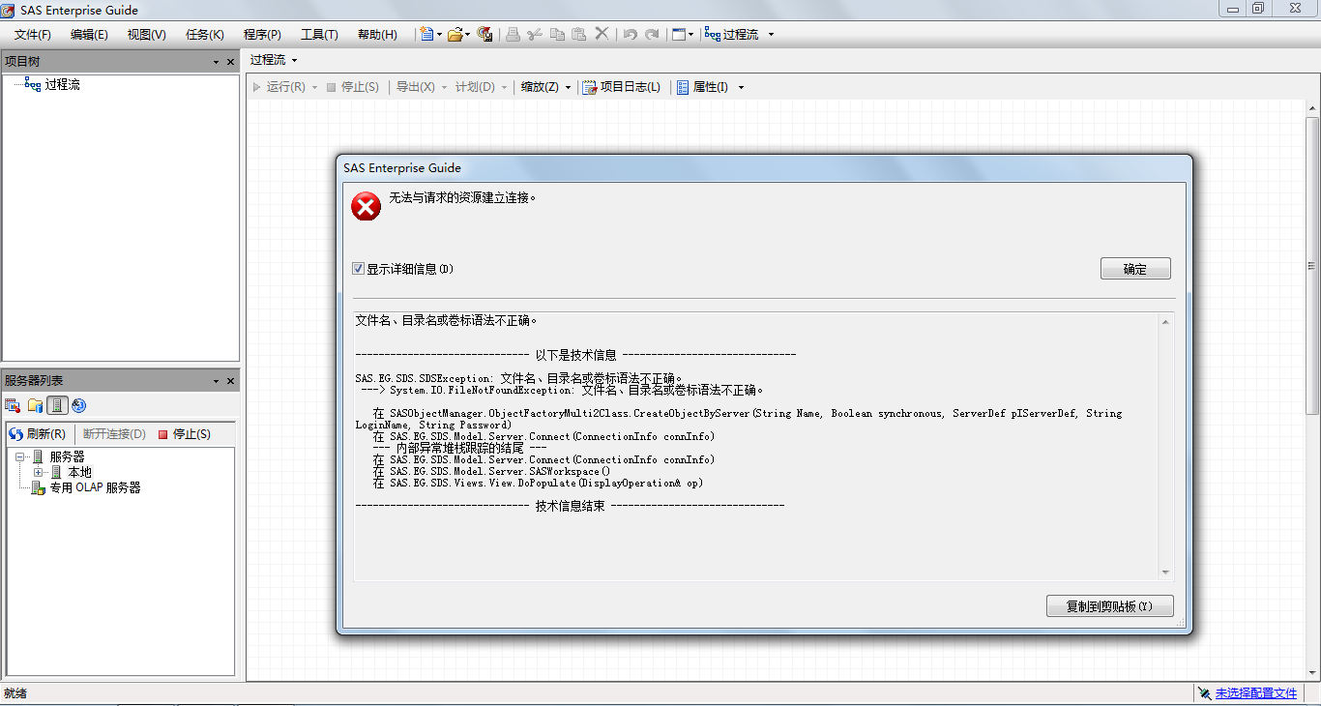Open the 视图(V) menu
This screenshot has width=1321, height=706.
[146, 35]
